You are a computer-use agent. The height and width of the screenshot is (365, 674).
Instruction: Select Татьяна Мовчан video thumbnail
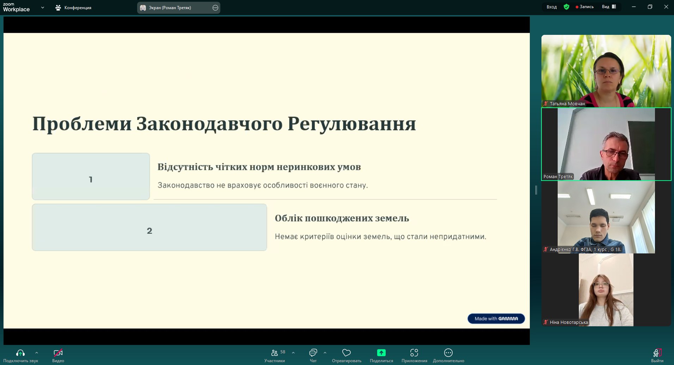(606, 71)
